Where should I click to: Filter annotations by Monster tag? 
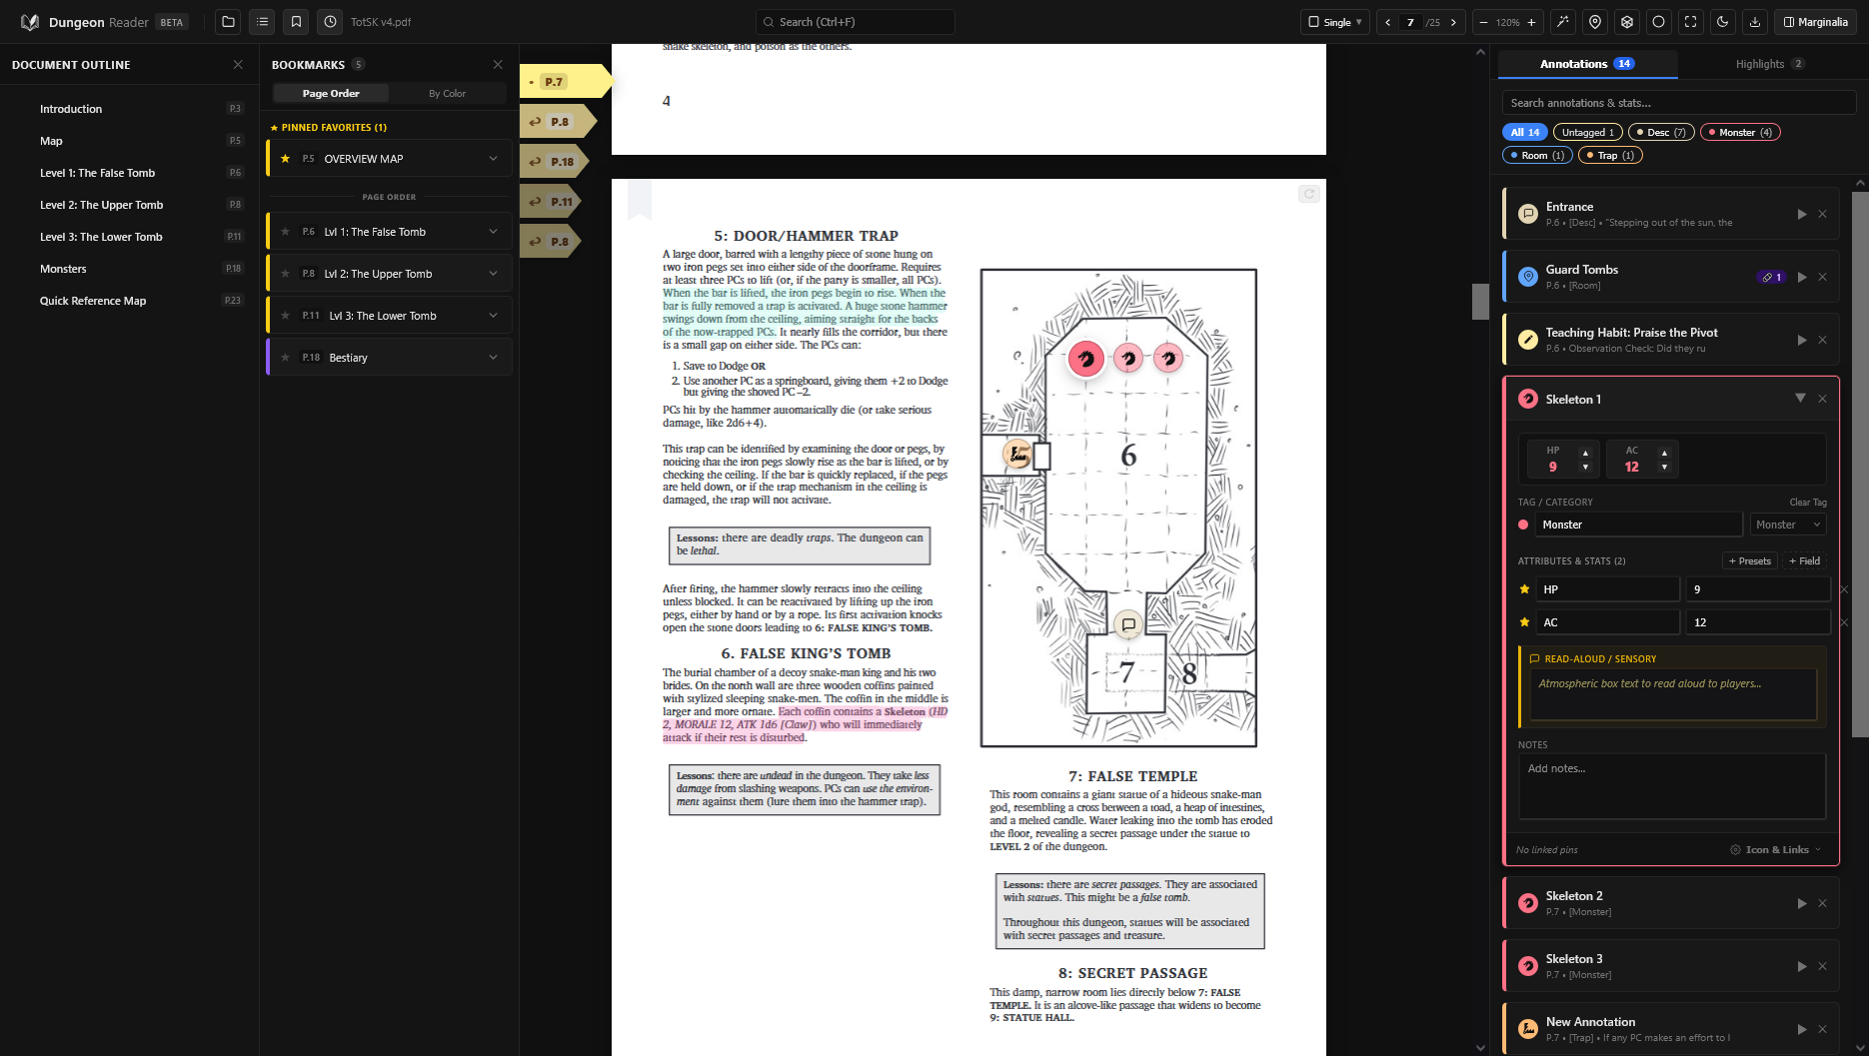[1740, 132]
